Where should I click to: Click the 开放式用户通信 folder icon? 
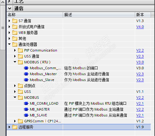[15, 27]
